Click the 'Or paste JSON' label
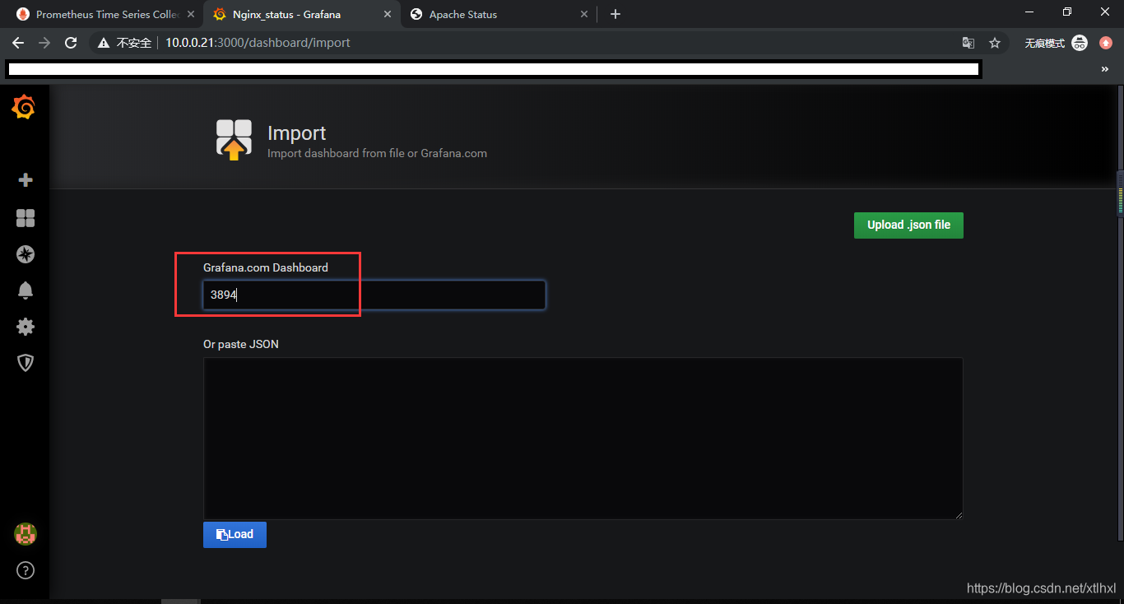The image size is (1124, 604). click(x=241, y=344)
